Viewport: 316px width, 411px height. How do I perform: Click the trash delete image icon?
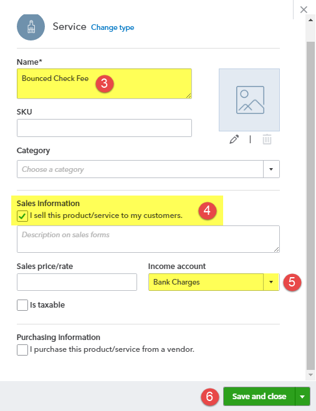267,139
